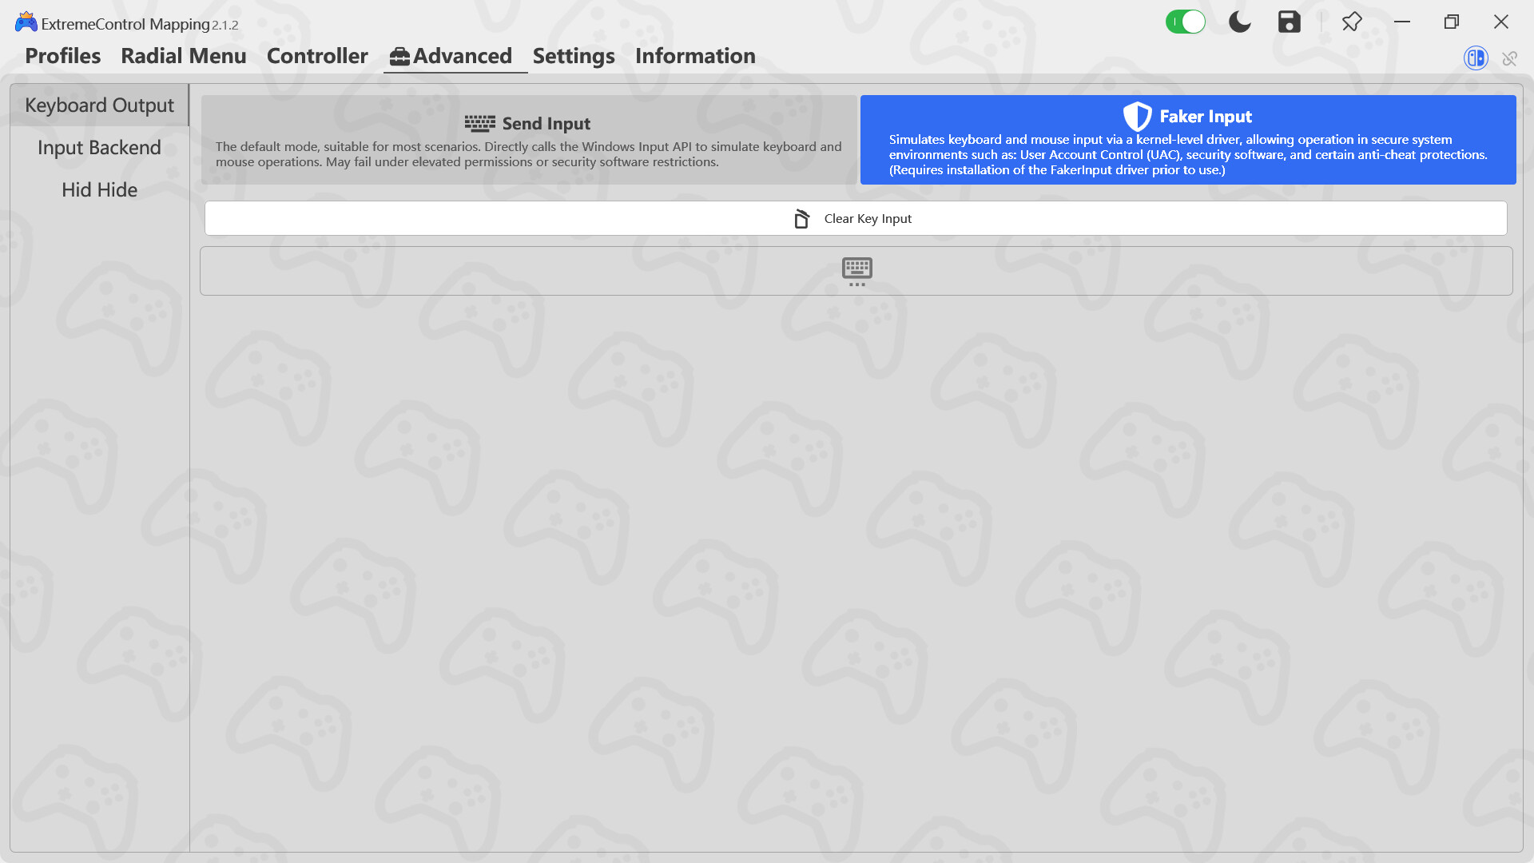Click the keyboard icon in the key input area
The image size is (1534, 863).
(857, 271)
